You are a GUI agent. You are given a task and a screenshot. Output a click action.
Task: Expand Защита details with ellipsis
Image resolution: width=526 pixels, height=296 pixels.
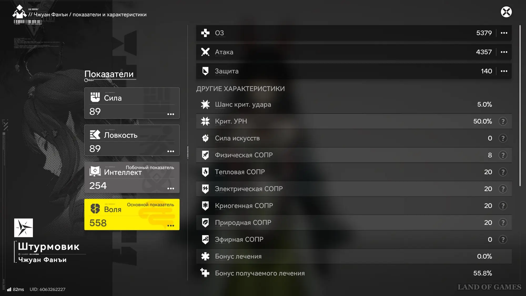tap(504, 71)
